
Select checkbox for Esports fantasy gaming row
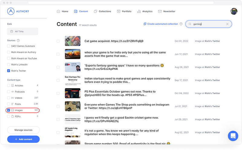58,67
